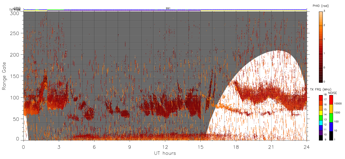Viewport: 345px width, 159px height.
Task: Click the red 17–18 MHz TX FRQ swatch
Action: point(321,98)
